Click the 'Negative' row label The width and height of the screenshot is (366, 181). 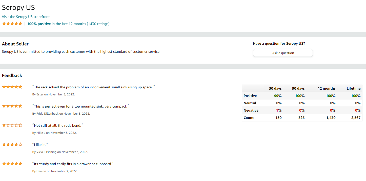251,110
